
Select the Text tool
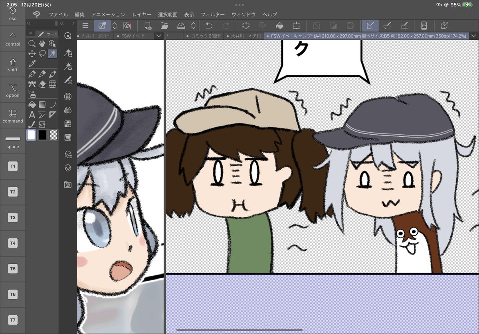(32, 115)
